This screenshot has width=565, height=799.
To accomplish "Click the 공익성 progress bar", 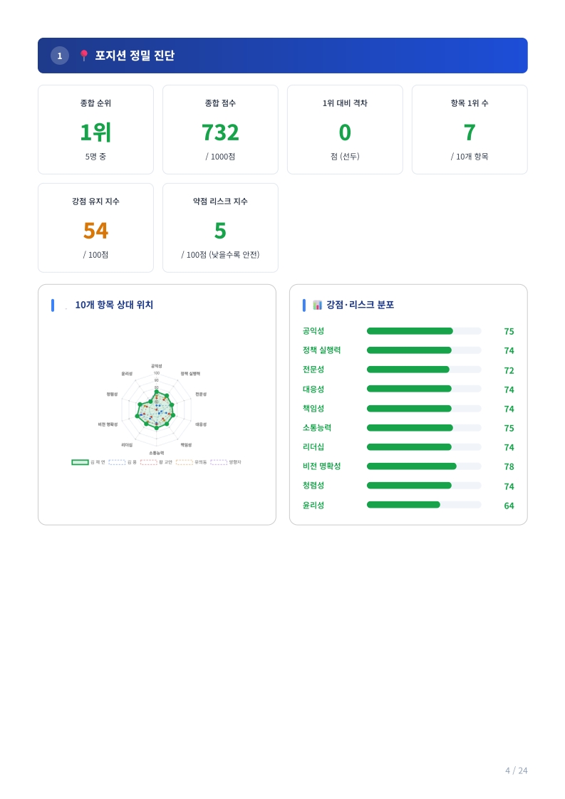I will (x=423, y=331).
